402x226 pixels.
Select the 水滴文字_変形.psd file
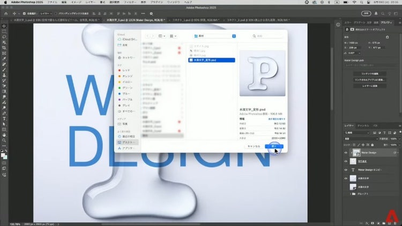[212, 60]
